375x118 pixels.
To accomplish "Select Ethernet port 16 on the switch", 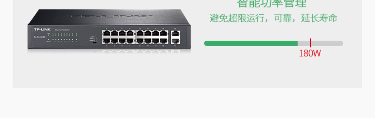I will (x=163, y=33).
